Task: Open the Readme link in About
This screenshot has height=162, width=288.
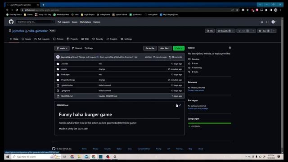Action: tap(194, 59)
